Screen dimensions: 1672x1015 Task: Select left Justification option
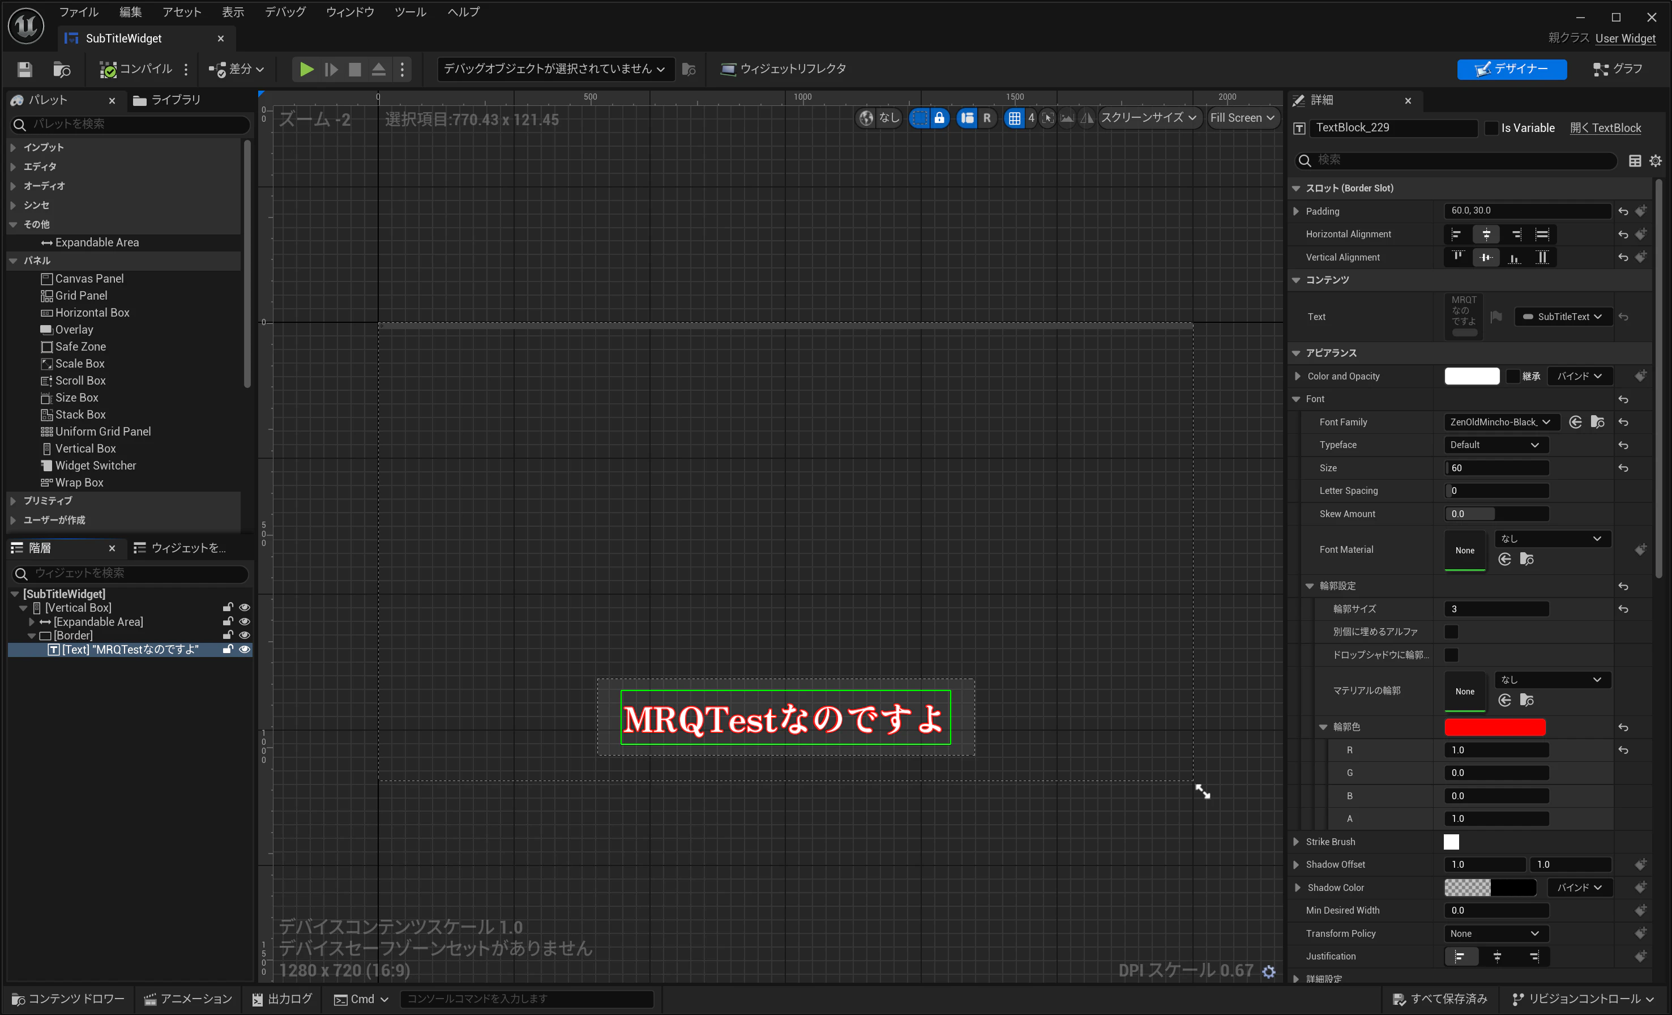coord(1459,957)
